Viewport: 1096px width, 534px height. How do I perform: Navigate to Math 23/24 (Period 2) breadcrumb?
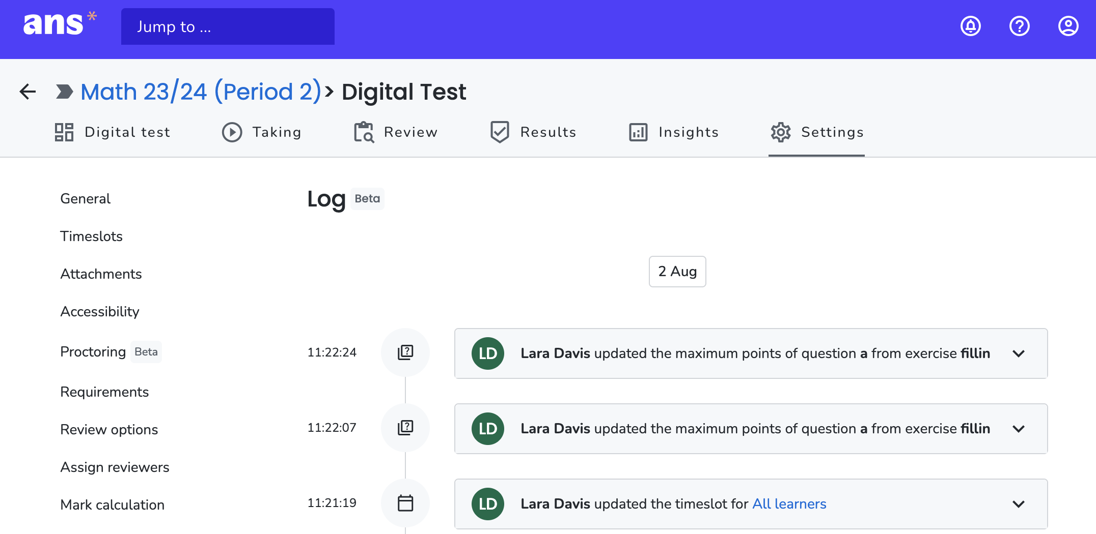pyautogui.click(x=201, y=92)
